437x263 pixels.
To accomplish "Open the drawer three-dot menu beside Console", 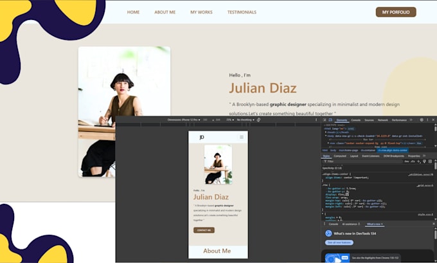I will 324,224.
